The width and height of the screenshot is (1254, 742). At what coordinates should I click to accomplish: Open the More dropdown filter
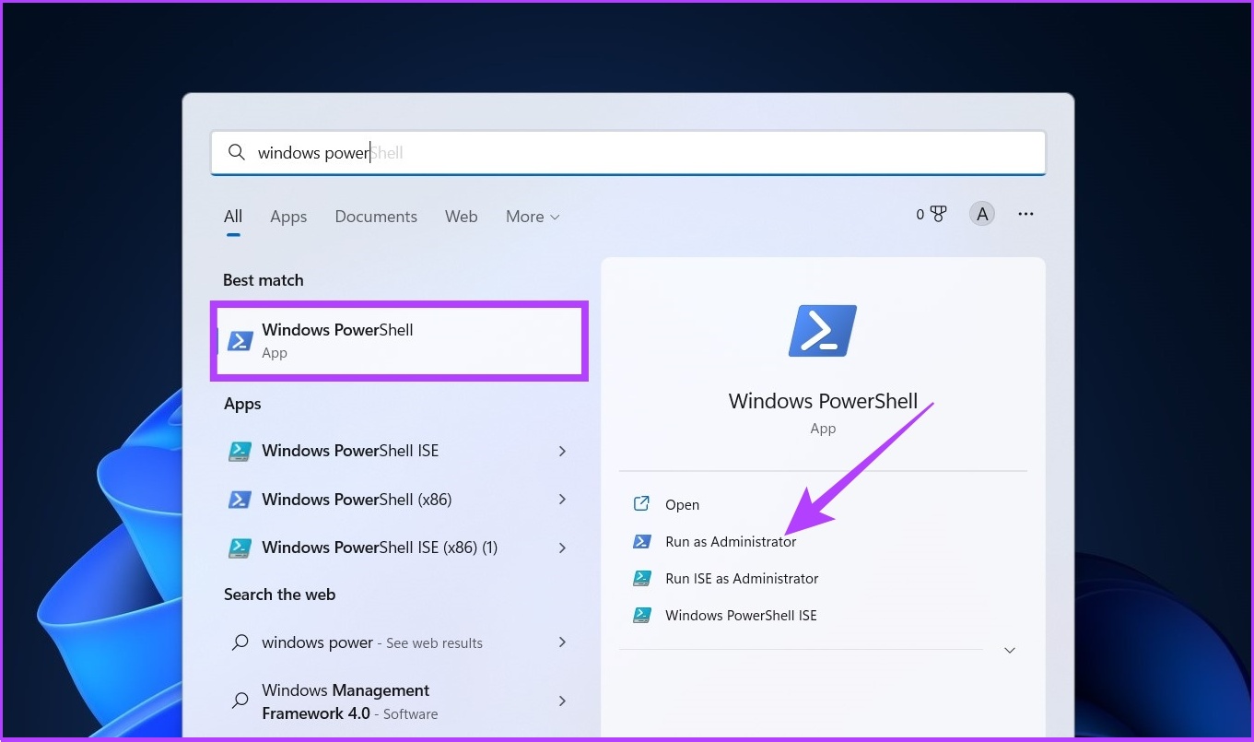533,217
